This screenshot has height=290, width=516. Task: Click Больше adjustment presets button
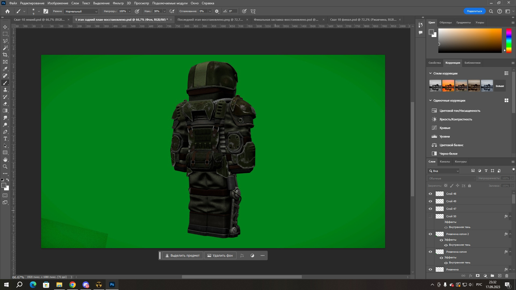click(500, 86)
